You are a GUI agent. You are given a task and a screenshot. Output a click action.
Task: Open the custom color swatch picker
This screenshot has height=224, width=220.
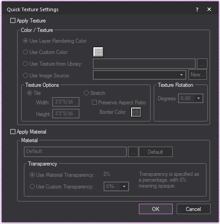click(x=98, y=52)
